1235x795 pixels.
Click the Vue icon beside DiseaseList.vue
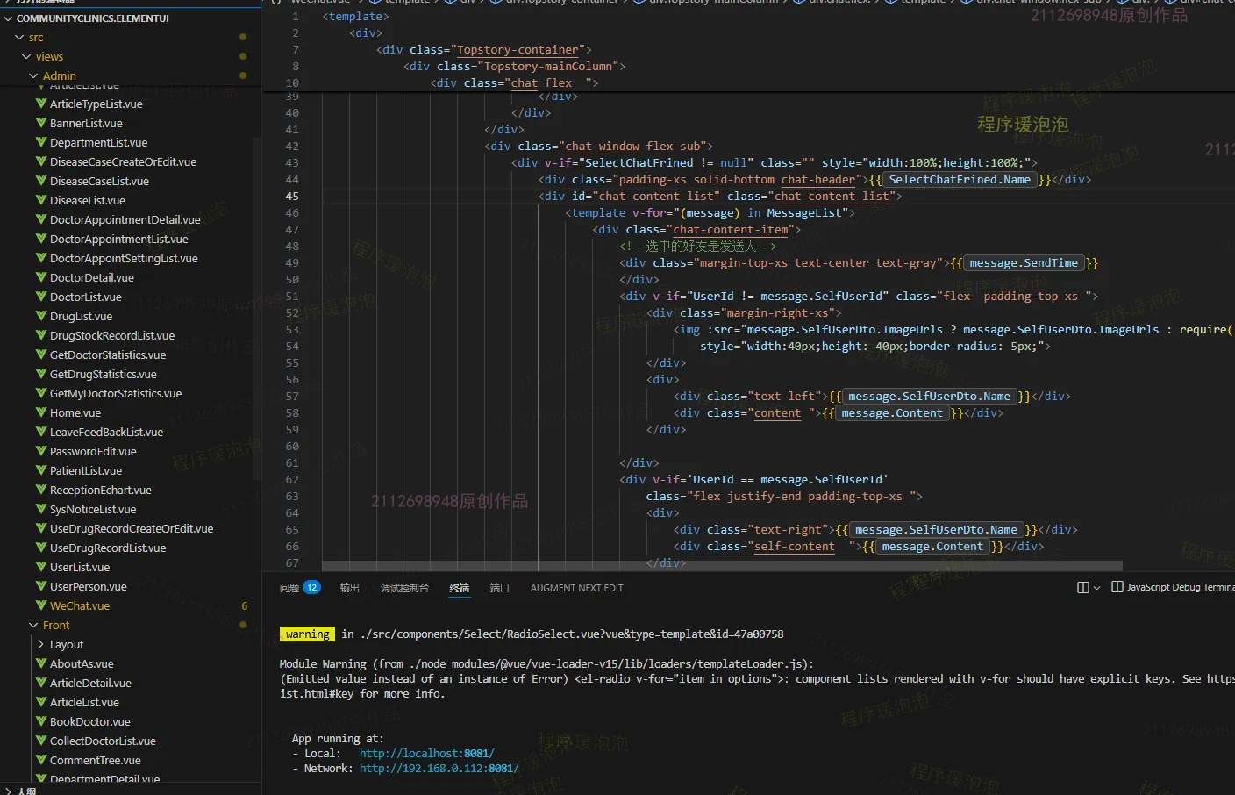coord(41,200)
